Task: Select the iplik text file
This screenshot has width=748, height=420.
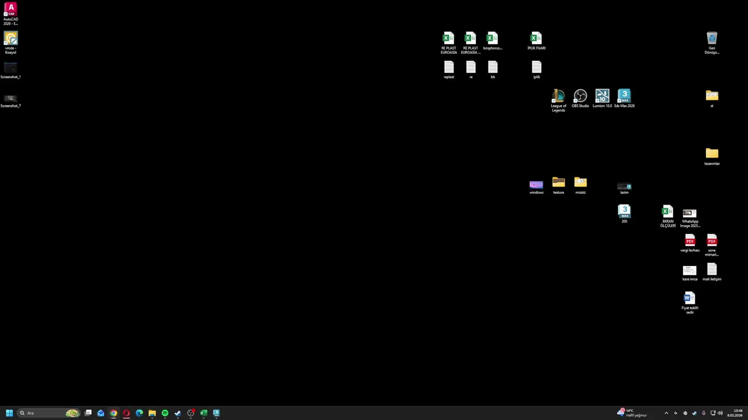Action: [536, 70]
